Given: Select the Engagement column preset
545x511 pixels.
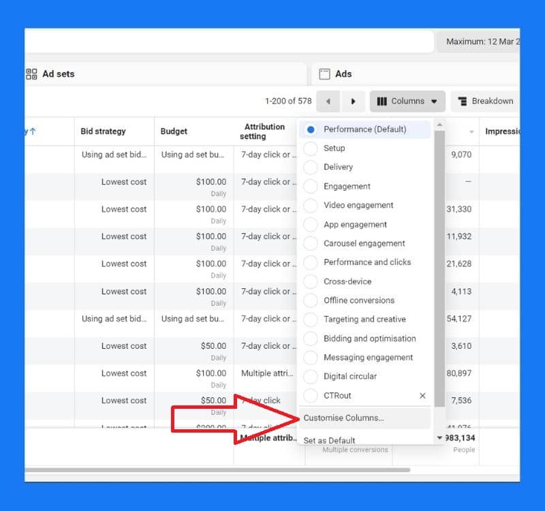Looking at the screenshot, I should pyautogui.click(x=365, y=186).
